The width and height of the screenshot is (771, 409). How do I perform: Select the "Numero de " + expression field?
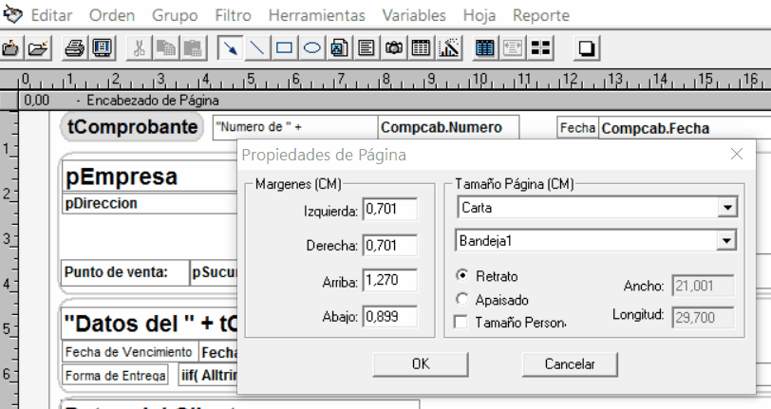pyautogui.click(x=295, y=128)
